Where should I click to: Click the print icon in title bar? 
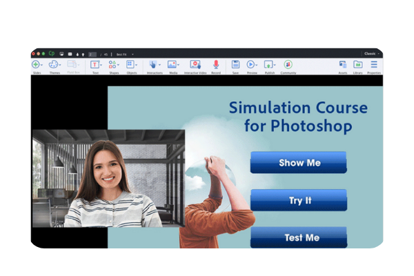pos(61,54)
